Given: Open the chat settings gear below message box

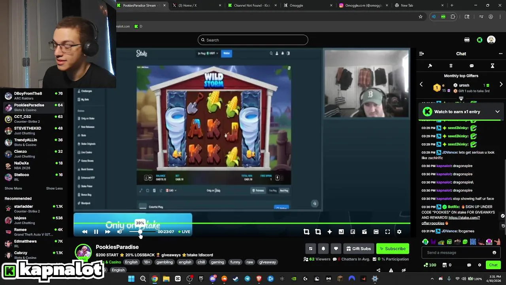Looking at the screenshot, I should pyautogui.click(x=480, y=265).
